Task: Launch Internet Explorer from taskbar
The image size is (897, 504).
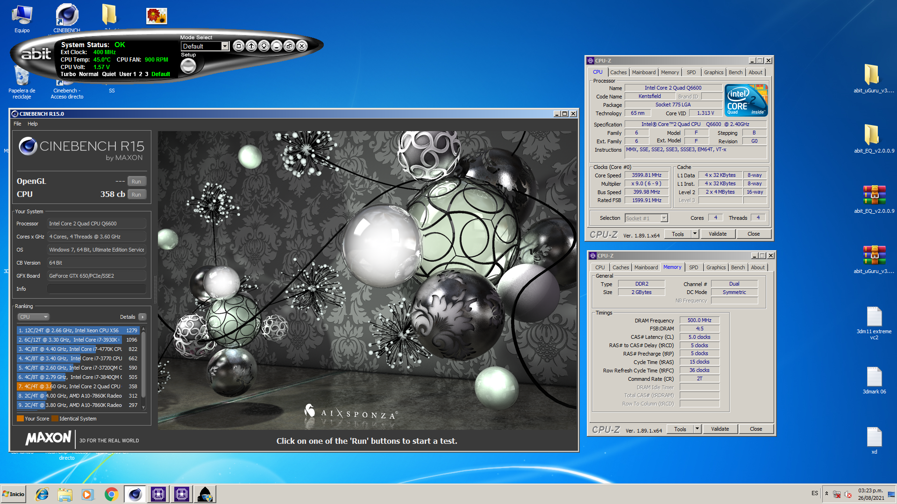Action: click(42, 494)
